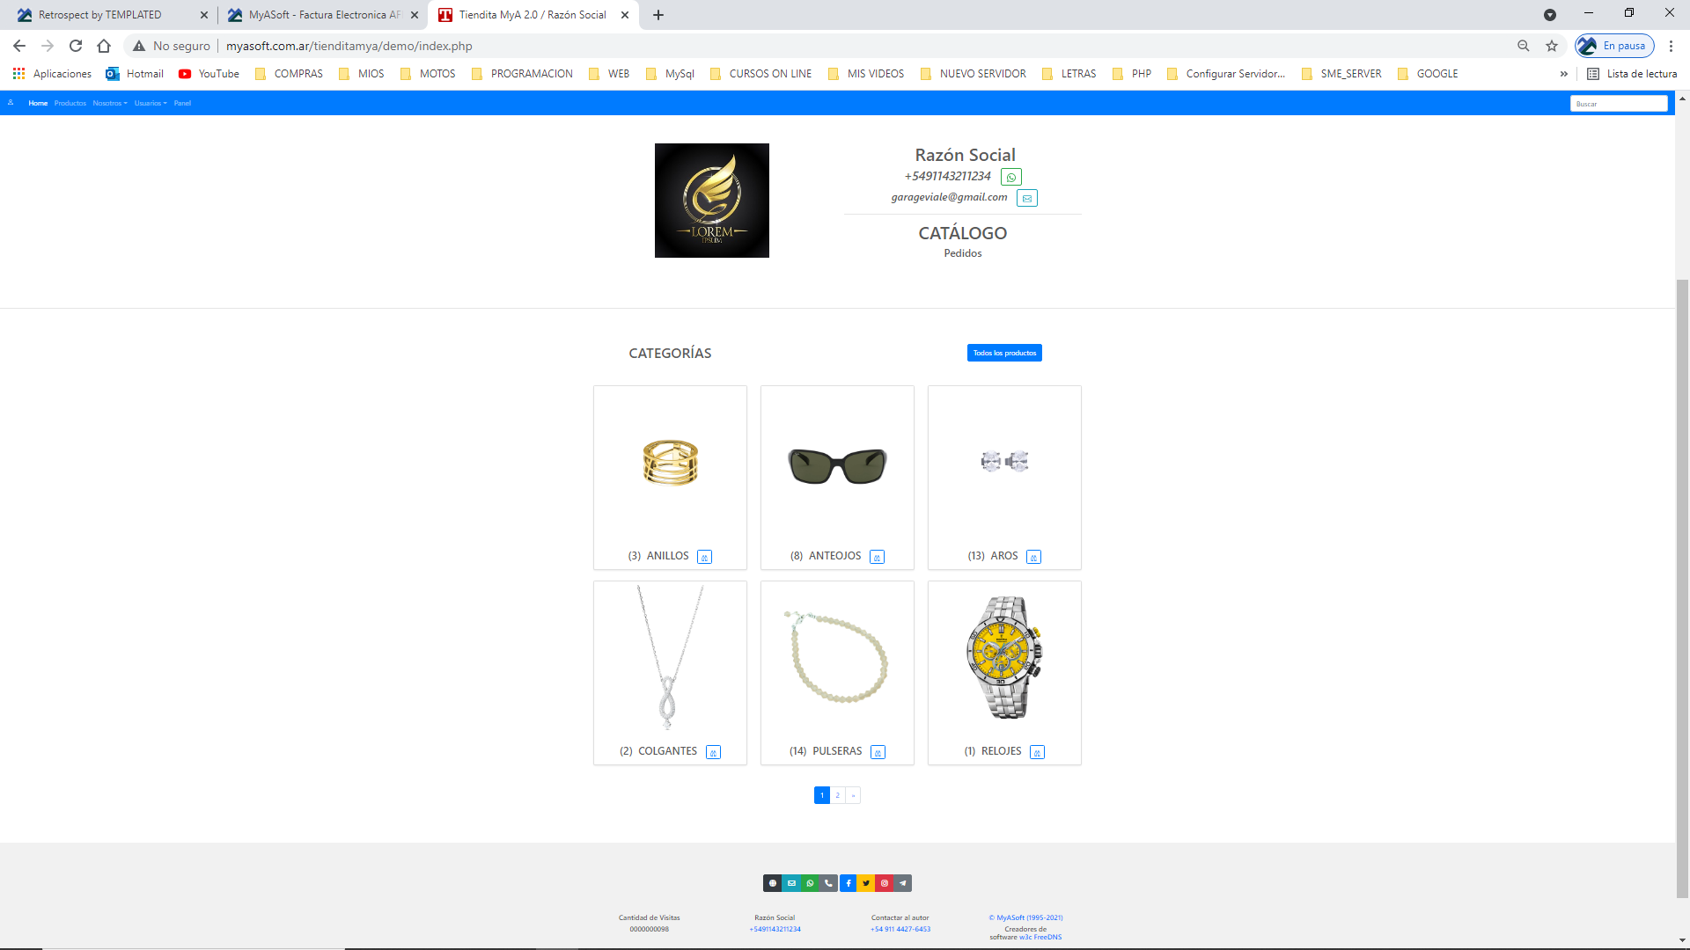Open the MySql bookmark folder
1690x950 pixels.
[670, 74]
